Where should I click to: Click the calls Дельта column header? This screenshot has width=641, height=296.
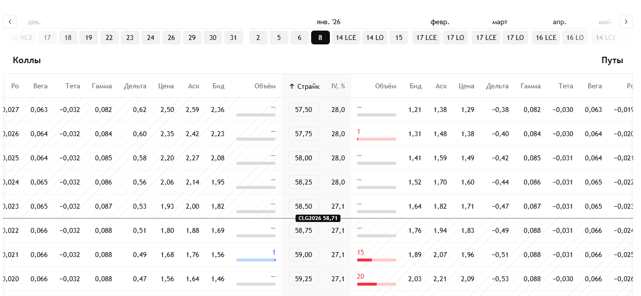(x=135, y=86)
